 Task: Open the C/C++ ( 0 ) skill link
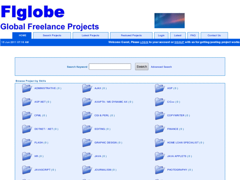click(174, 102)
